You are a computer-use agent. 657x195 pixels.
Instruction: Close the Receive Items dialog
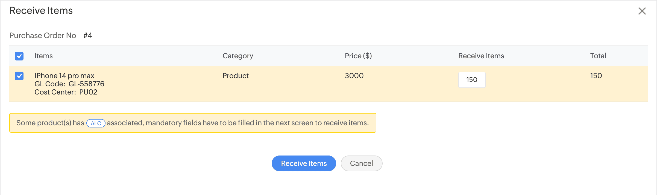[x=642, y=11]
